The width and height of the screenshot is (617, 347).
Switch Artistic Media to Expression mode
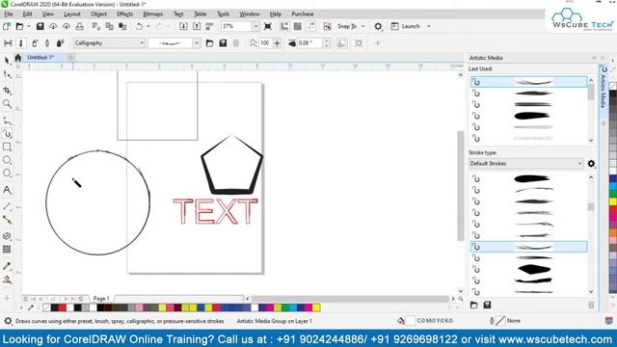click(x=60, y=42)
